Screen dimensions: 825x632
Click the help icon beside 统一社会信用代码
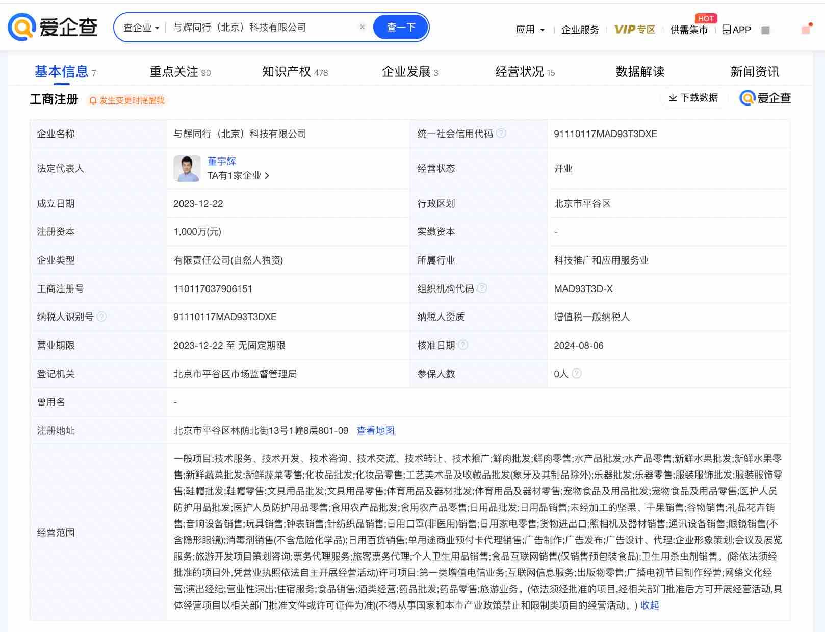point(501,134)
